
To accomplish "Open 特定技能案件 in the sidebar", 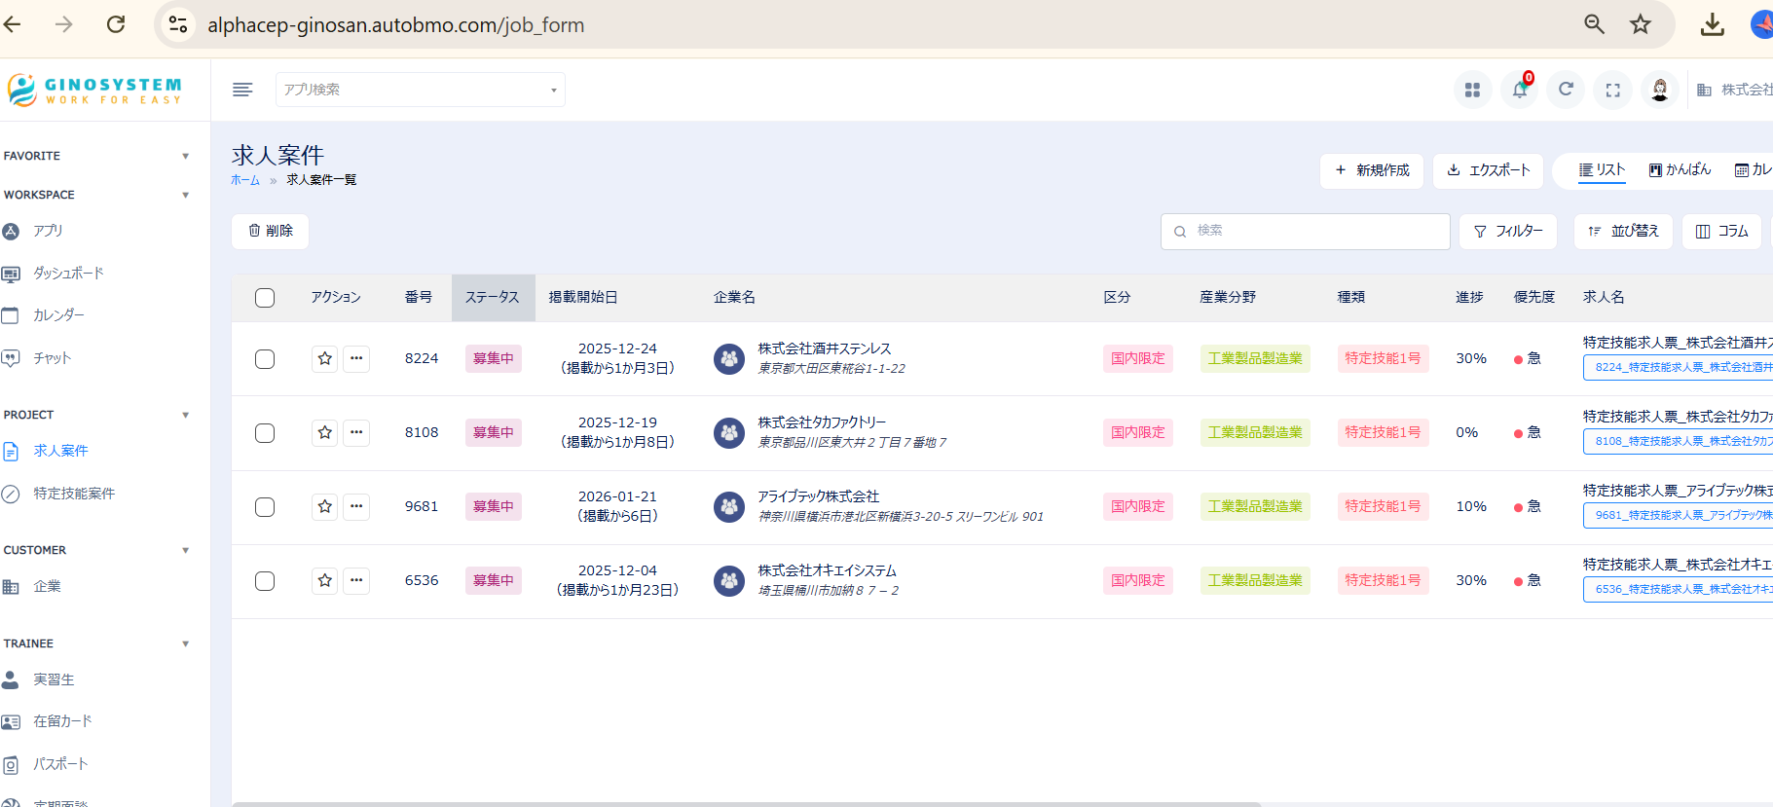I will coord(74,494).
